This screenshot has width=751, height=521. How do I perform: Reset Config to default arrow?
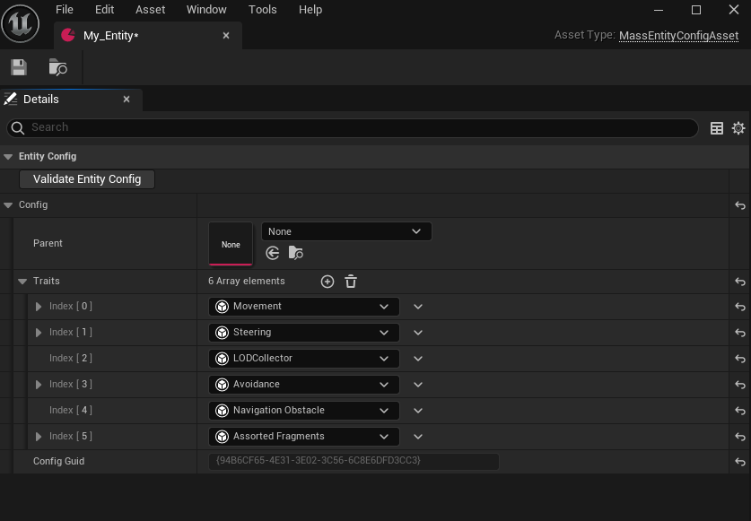tap(740, 205)
